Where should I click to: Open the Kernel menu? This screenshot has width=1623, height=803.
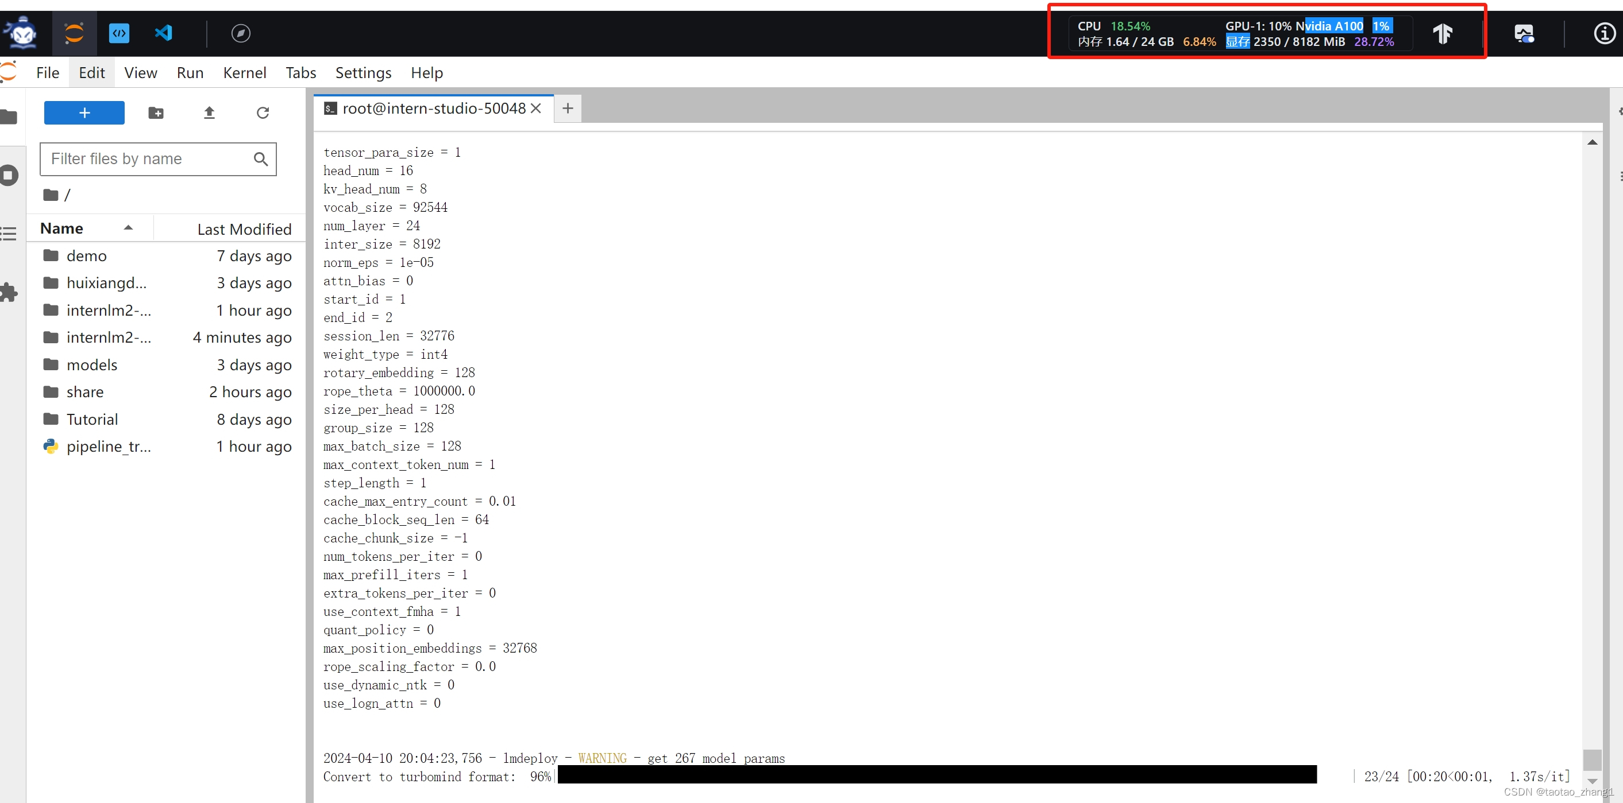(x=245, y=72)
